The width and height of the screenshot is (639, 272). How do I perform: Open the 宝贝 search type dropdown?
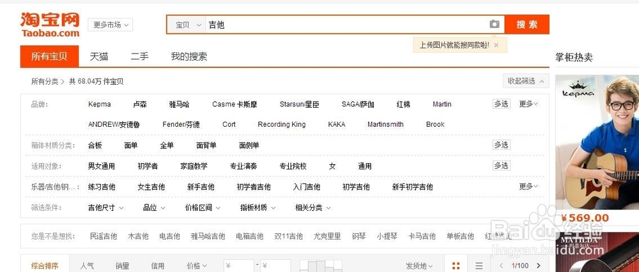189,25
